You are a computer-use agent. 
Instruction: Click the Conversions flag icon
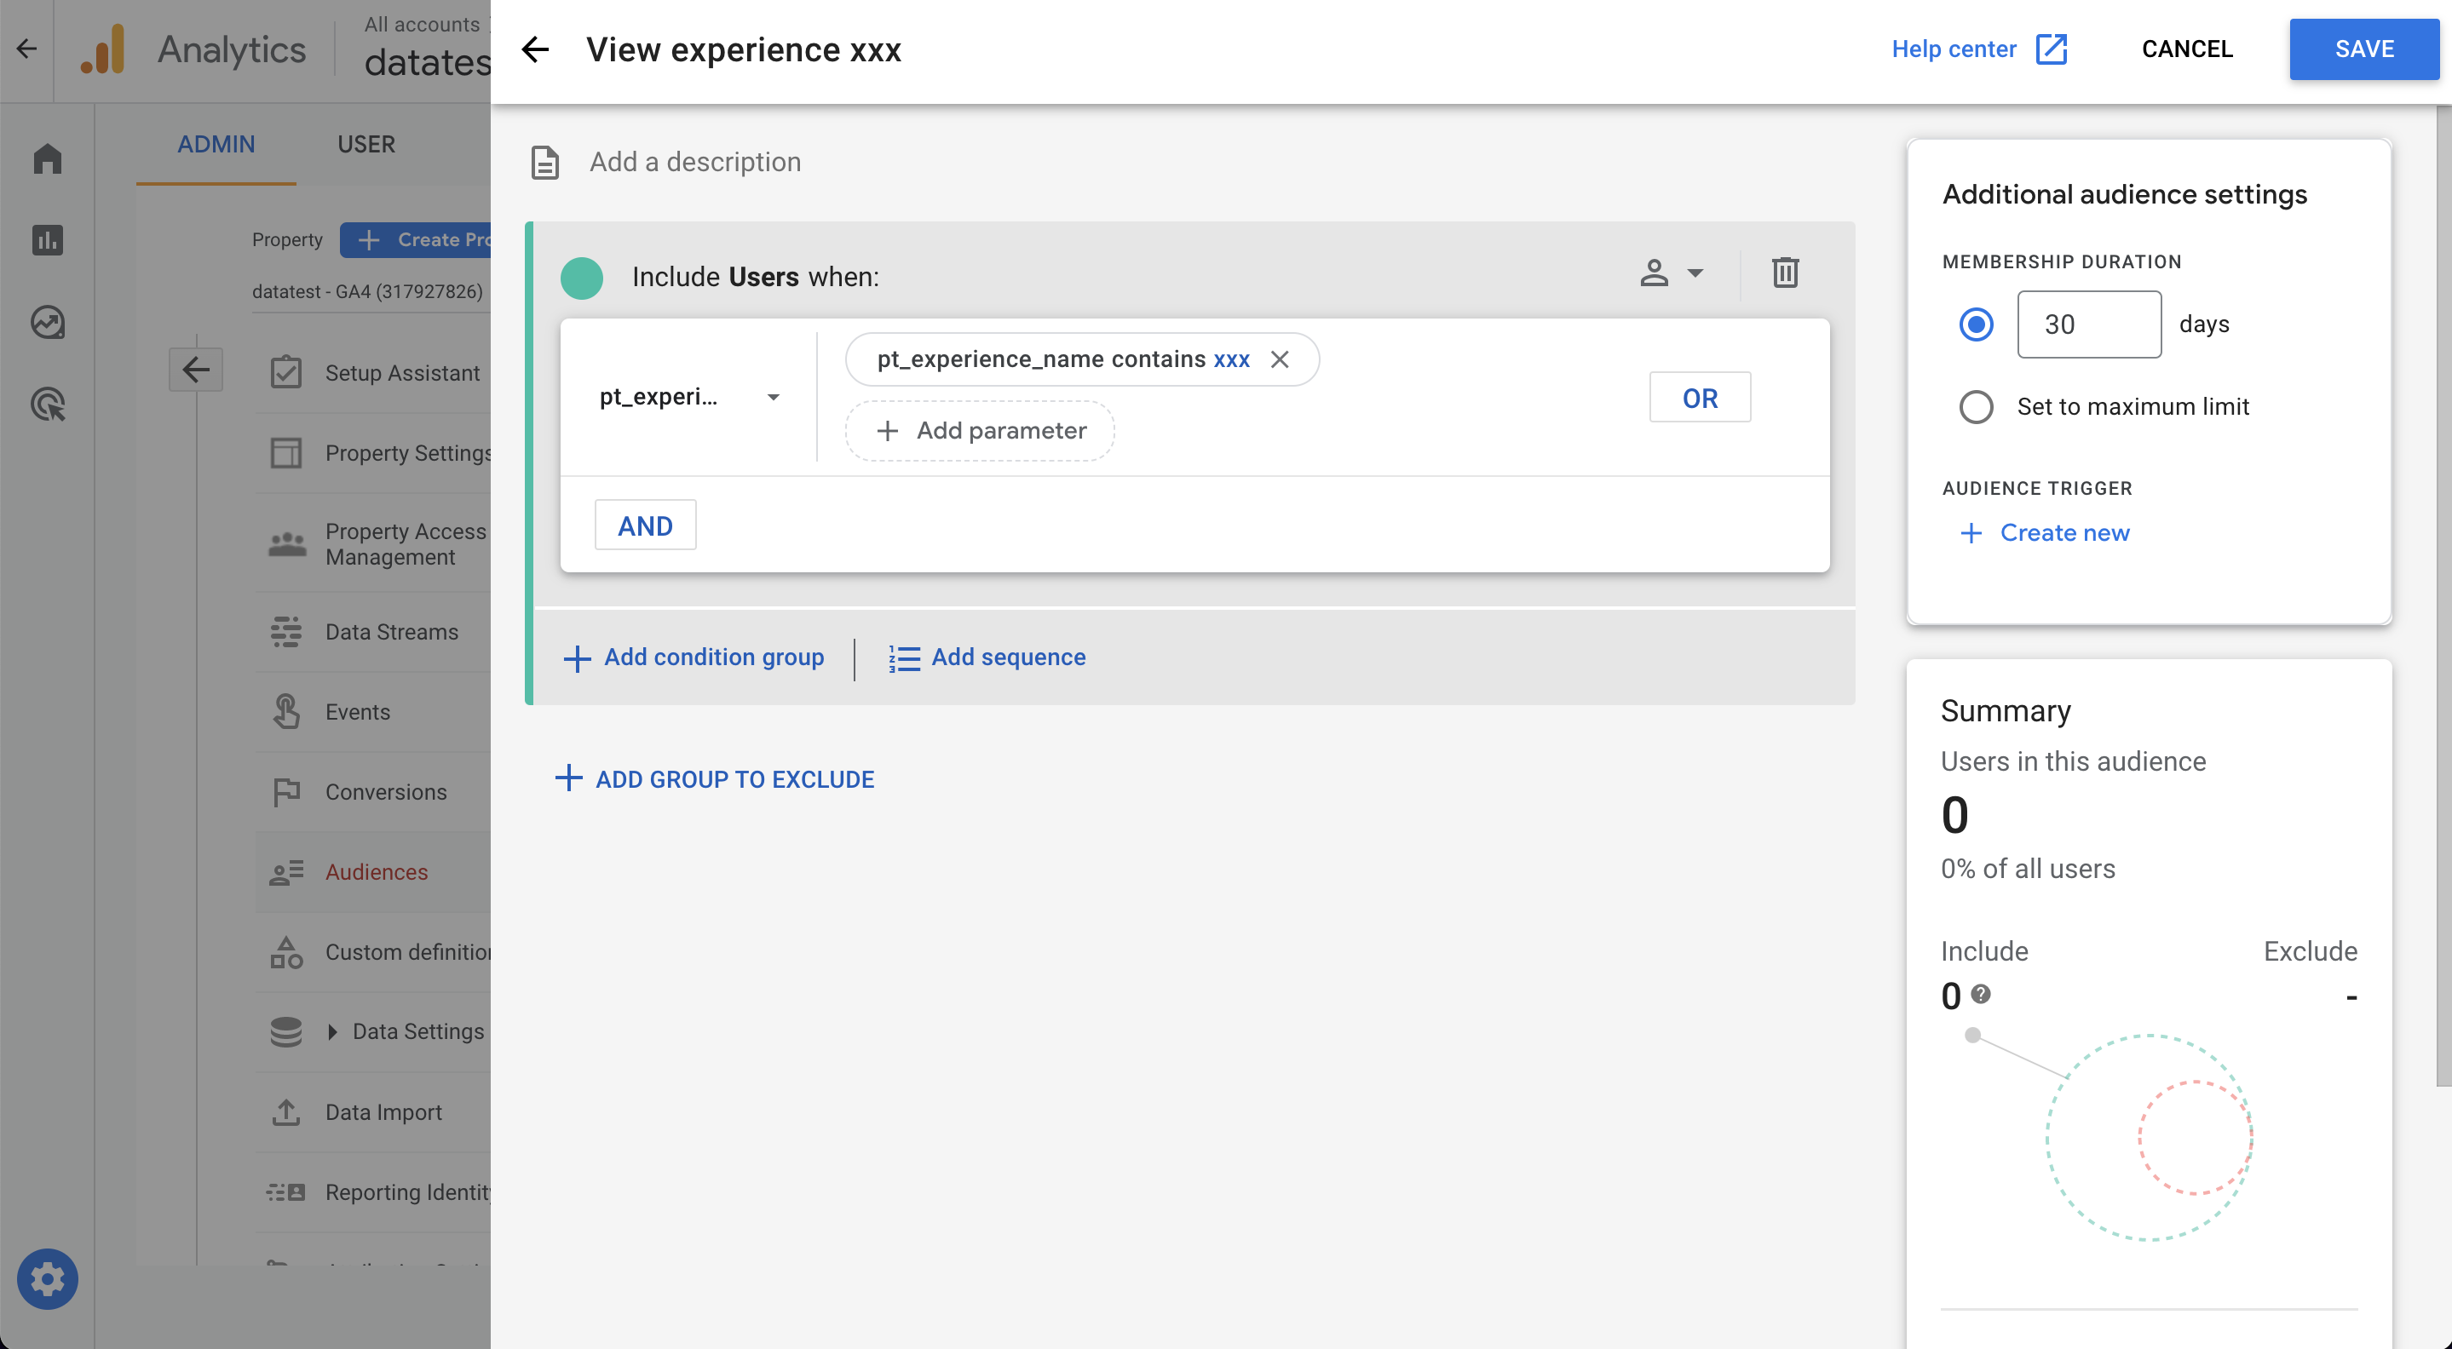[285, 791]
